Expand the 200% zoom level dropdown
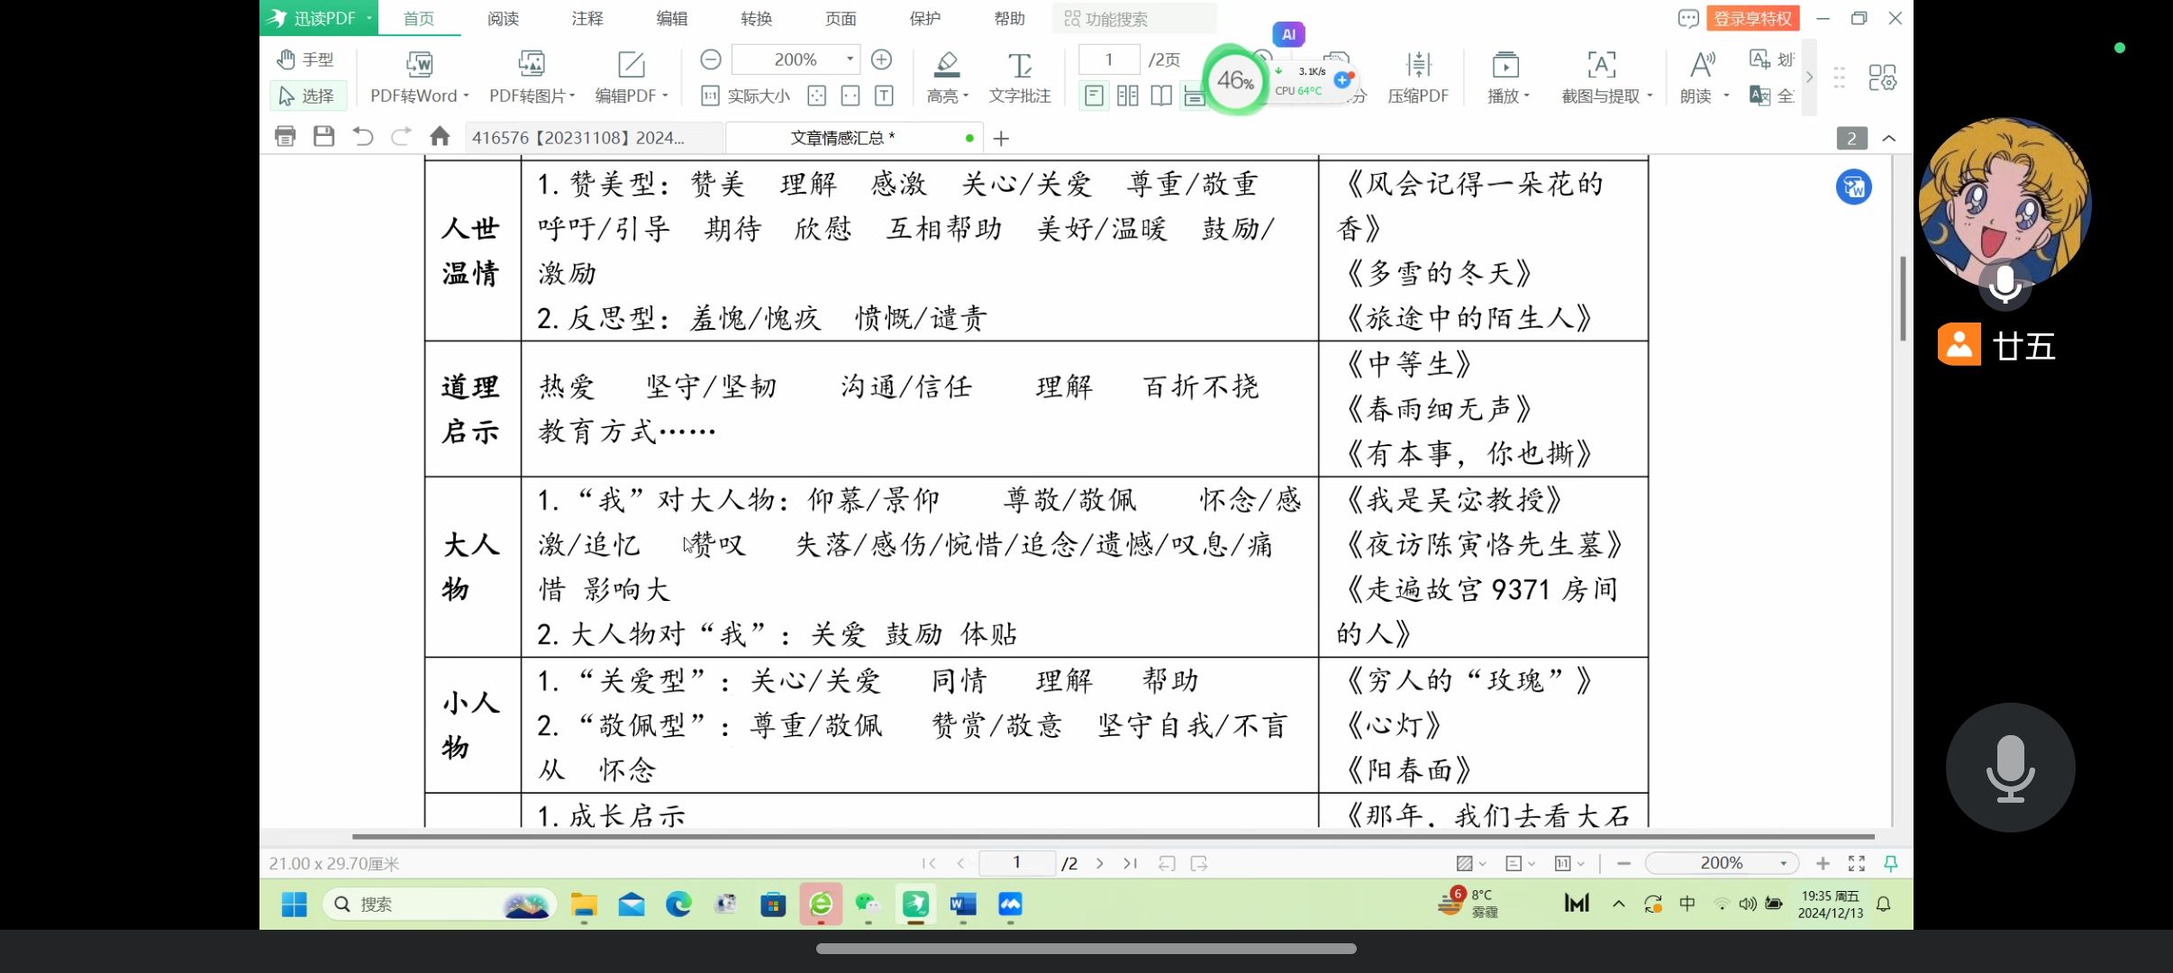2173x973 pixels. tap(850, 59)
